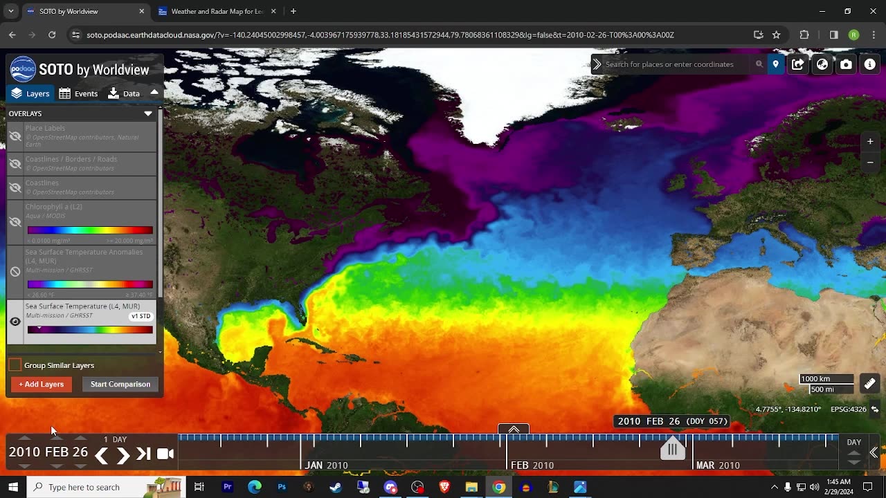
Task: Step back one day on the timeline
Action: [101, 454]
